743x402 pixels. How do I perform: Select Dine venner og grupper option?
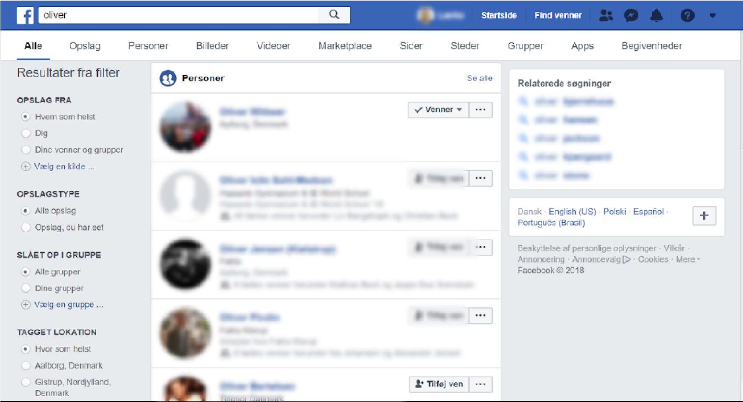pyautogui.click(x=26, y=150)
